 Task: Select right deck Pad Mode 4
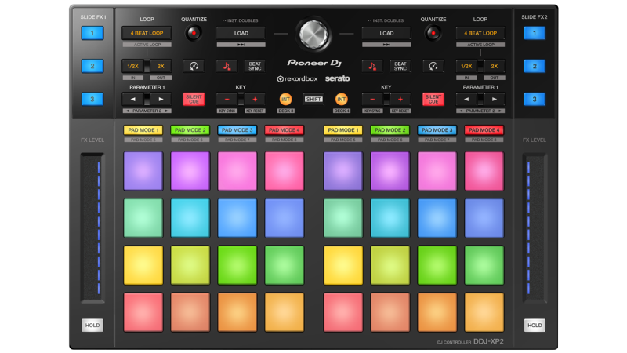tap(484, 129)
